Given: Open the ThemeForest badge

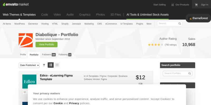Looking at the screenshot, I should (x=199, y=18).
